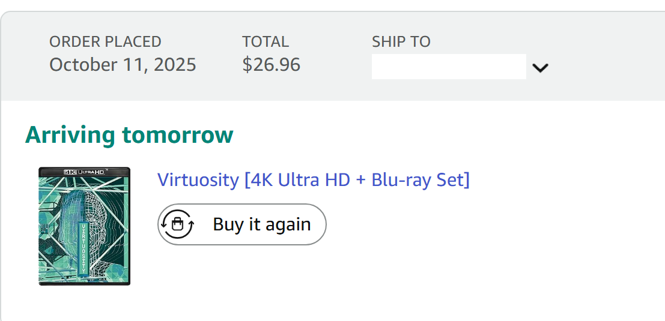Expand the Ship To chevron arrow
The height and width of the screenshot is (321, 665).
540,68
